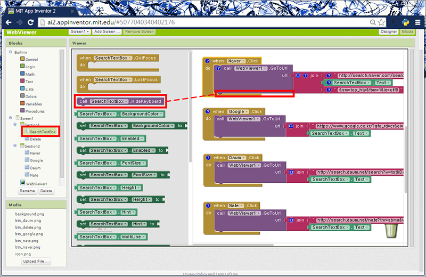The height and width of the screenshot is (277, 426).
Task: Collapse the Built-in tree node
Action: [11, 52]
